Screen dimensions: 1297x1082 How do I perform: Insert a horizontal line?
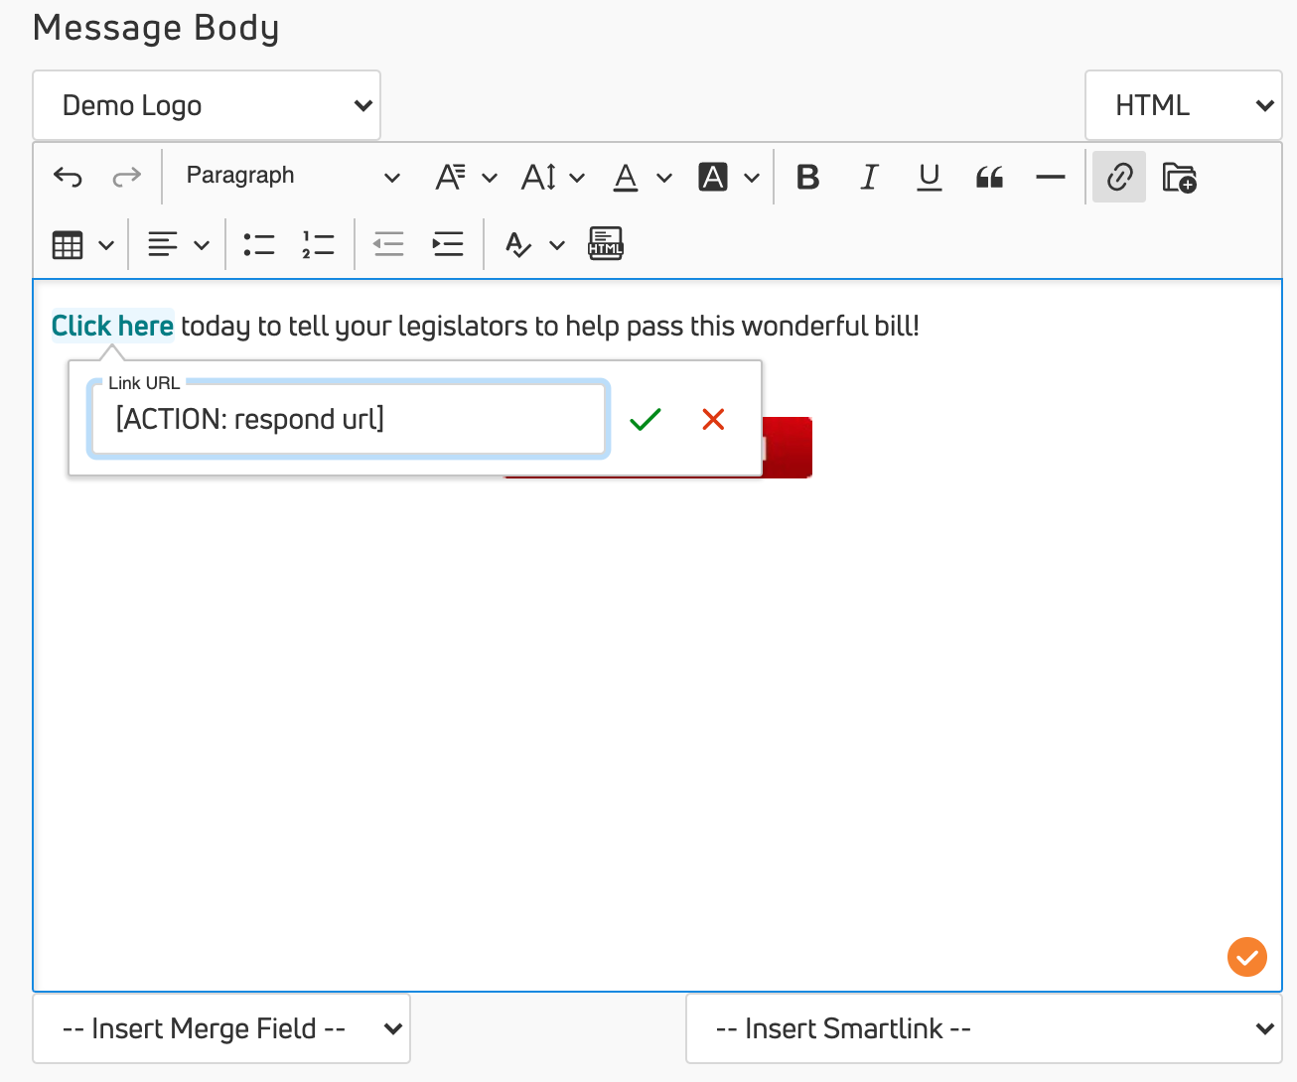pos(1050,177)
